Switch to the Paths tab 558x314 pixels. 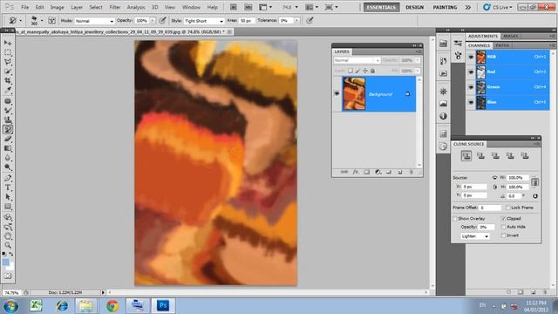coord(502,45)
